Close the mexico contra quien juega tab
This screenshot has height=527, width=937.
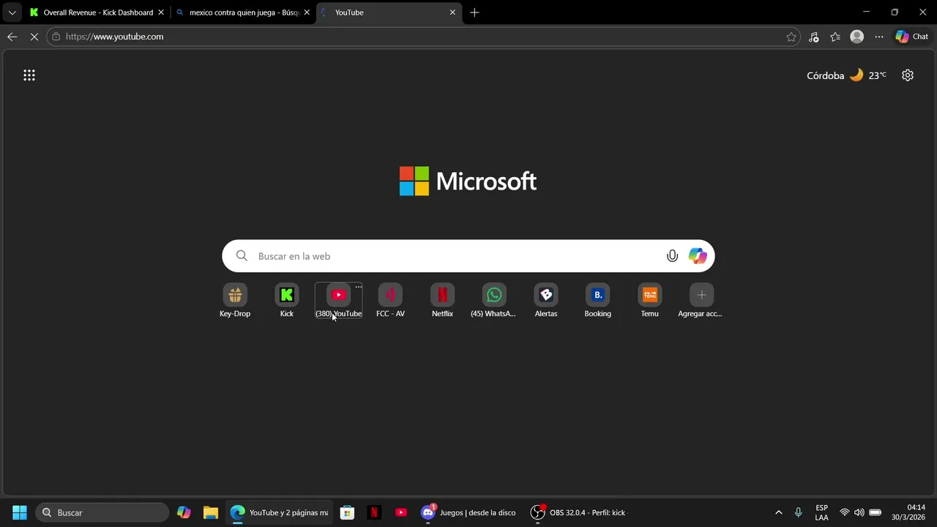tap(307, 12)
